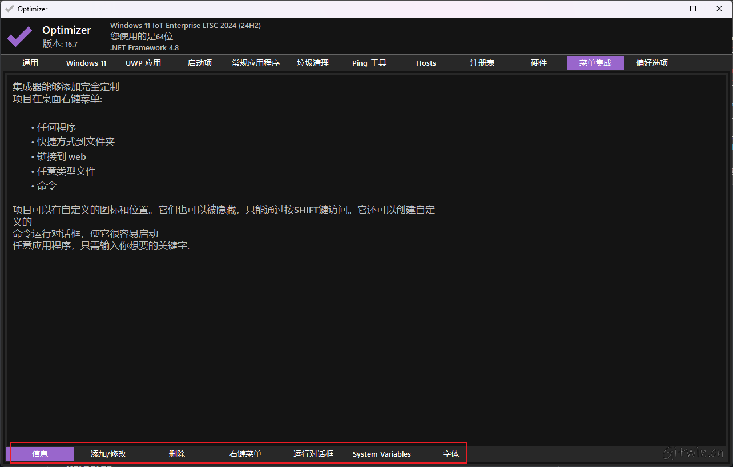Image resolution: width=733 pixels, height=467 pixels.
Task: Switch to 常规应用程序 tab
Action: pyautogui.click(x=256, y=63)
